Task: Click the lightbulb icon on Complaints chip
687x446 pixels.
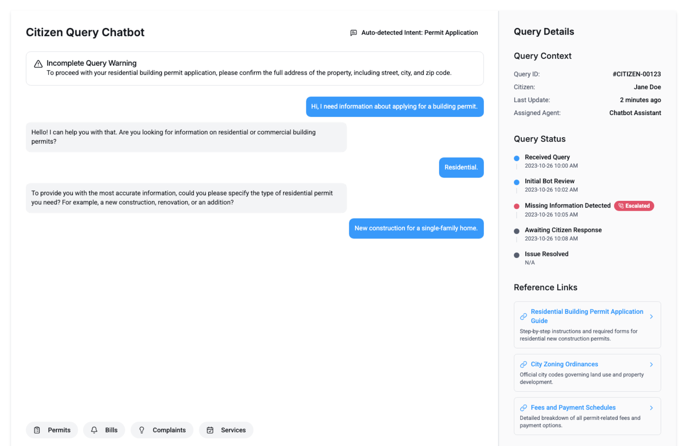Action: click(x=142, y=430)
